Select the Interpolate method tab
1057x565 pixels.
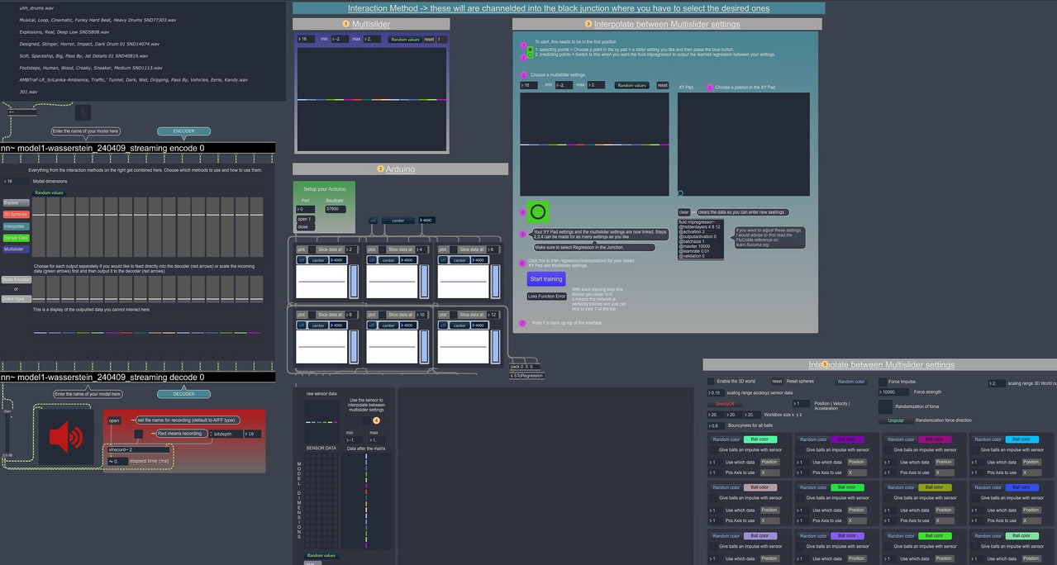(x=15, y=226)
